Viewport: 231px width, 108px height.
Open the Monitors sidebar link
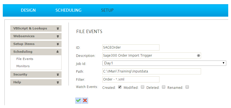pyautogui.click(x=23, y=66)
